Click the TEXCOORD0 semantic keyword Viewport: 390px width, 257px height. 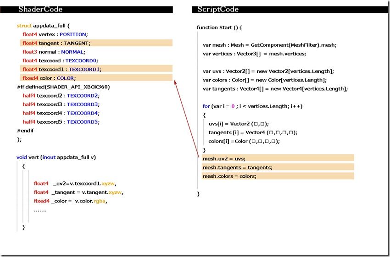[81, 60]
